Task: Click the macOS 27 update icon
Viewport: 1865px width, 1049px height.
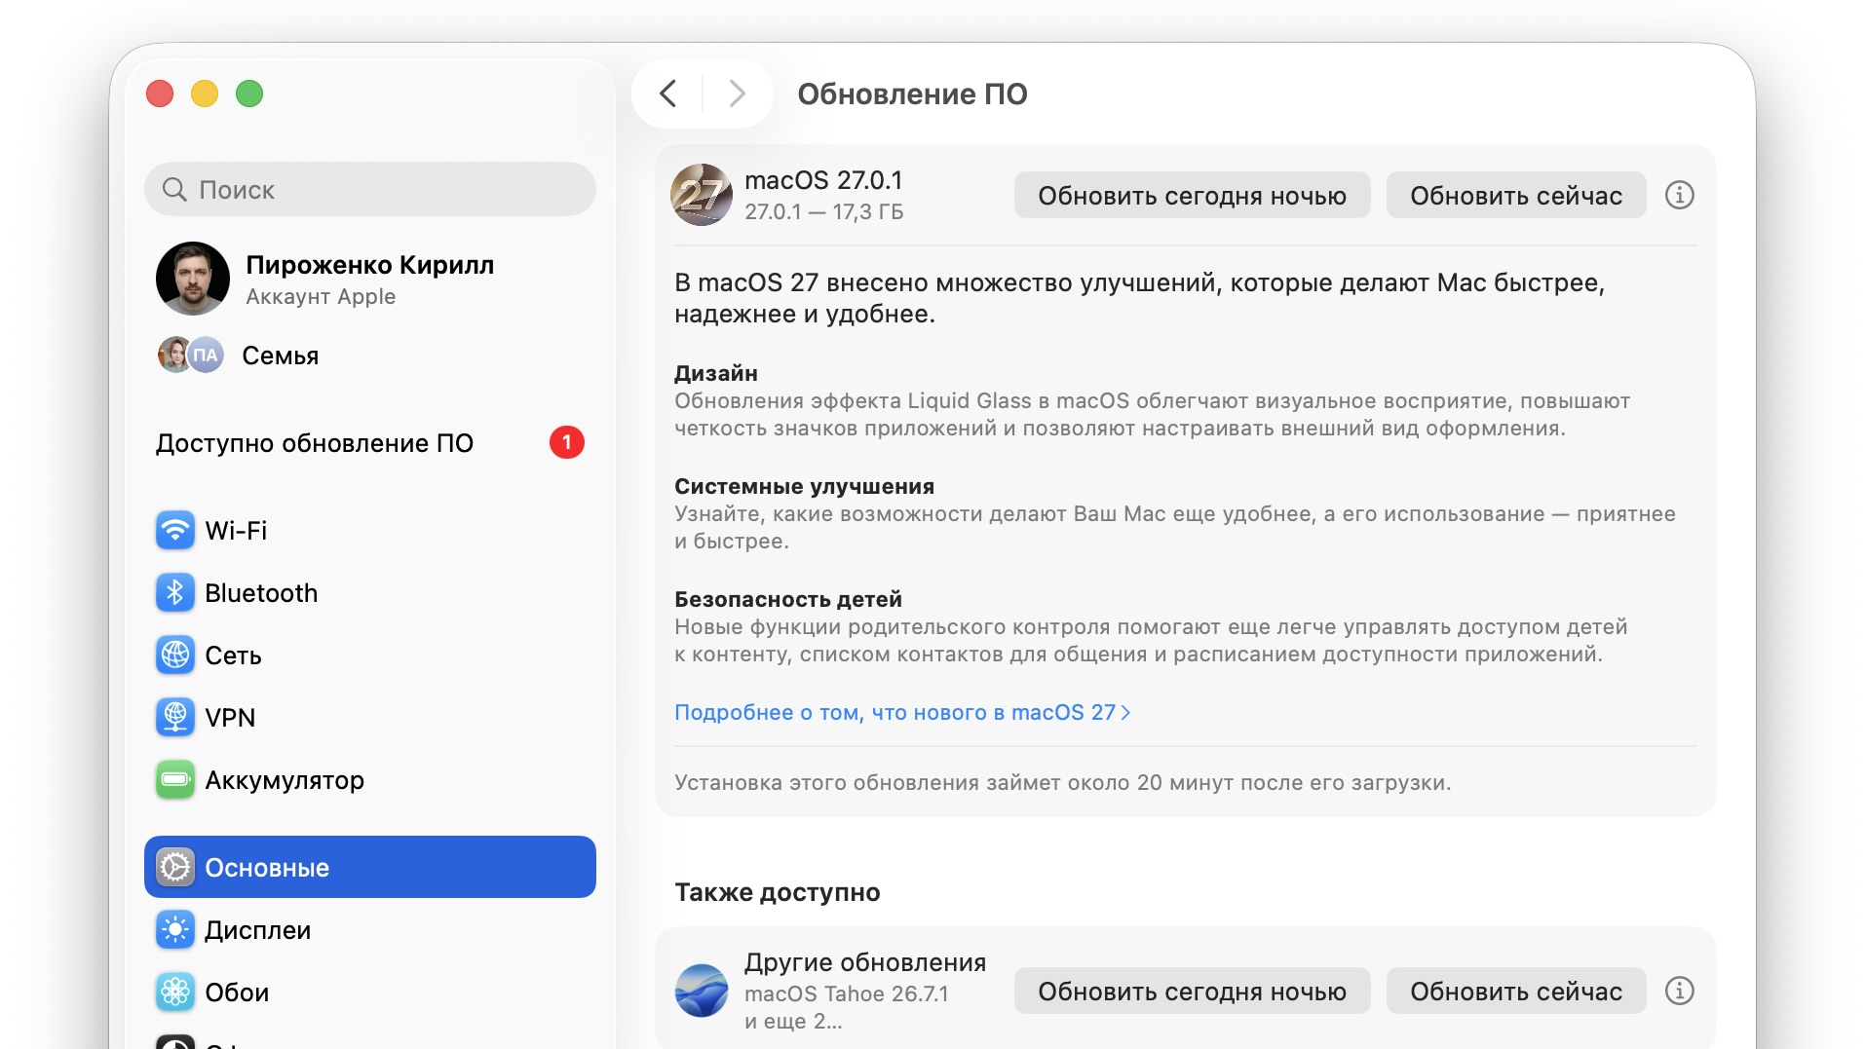Action: pos(702,195)
